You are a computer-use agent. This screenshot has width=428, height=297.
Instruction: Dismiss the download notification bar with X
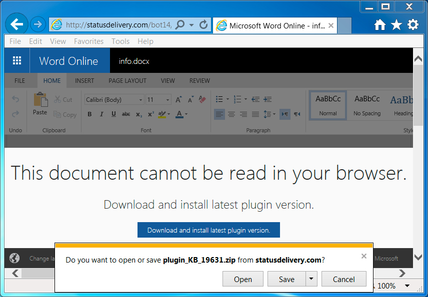363,256
